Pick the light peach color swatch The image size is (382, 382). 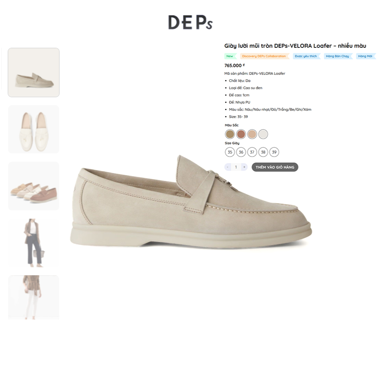[x=252, y=134]
